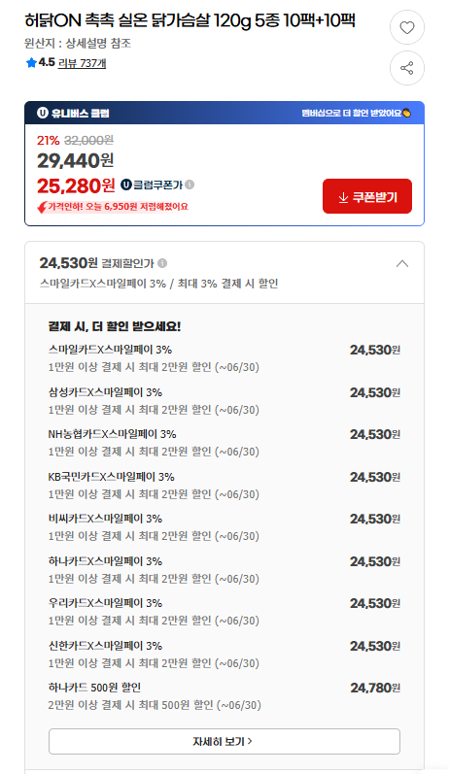Image resolution: width=449 pixels, height=774 pixels.
Task: Select KB국민카드X스마일페이 3% discount option
Action: click(224, 486)
